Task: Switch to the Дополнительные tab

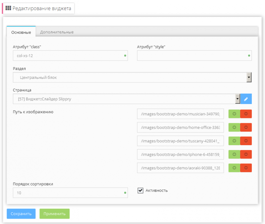Action: (57, 32)
